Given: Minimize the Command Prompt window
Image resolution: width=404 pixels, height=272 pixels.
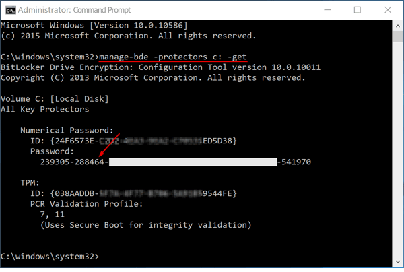Looking at the screenshot, I should coord(327,11).
